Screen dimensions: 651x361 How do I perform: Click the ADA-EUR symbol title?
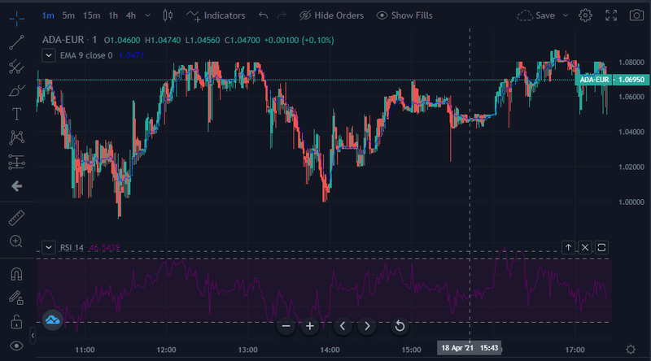click(63, 40)
